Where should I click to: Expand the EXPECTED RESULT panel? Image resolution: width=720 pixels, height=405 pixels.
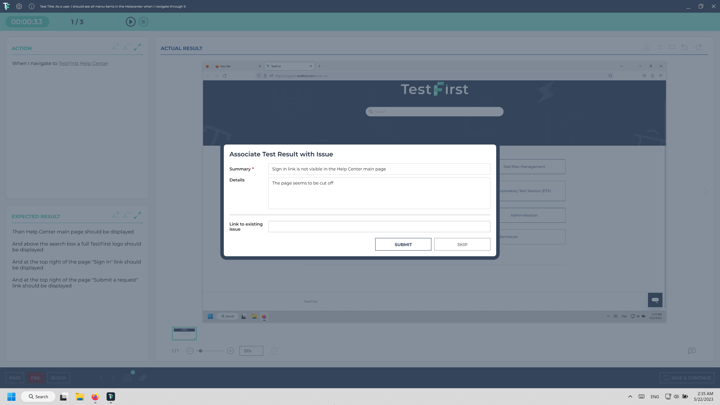(138, 215)
